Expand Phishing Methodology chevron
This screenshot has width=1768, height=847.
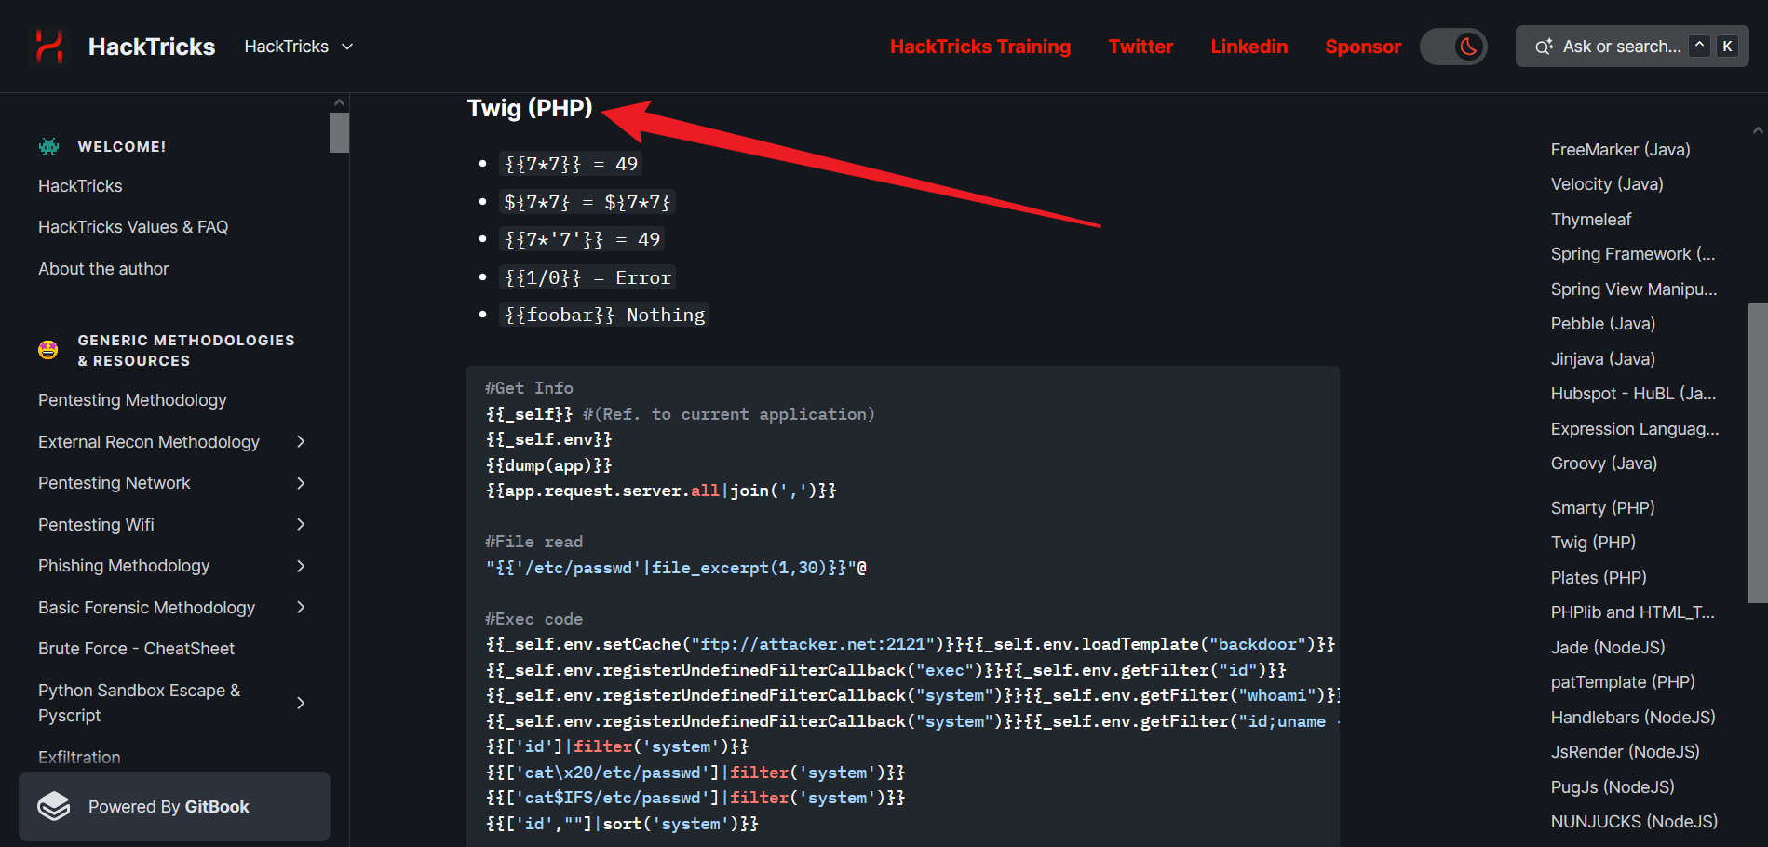301,566
